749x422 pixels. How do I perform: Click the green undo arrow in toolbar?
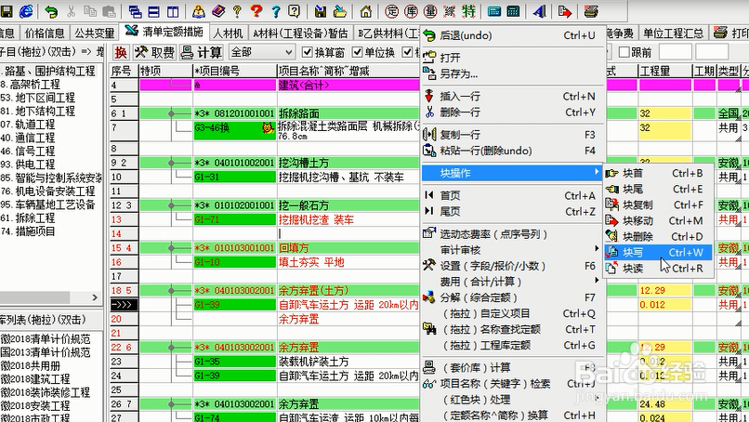[x=51, y=11]
